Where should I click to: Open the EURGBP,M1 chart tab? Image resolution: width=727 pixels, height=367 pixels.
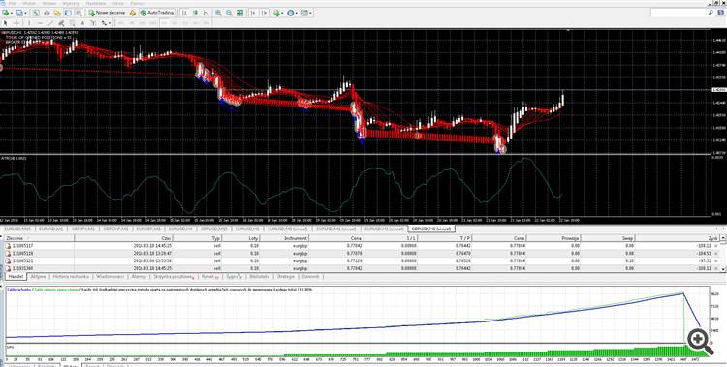tap(148, 229)
